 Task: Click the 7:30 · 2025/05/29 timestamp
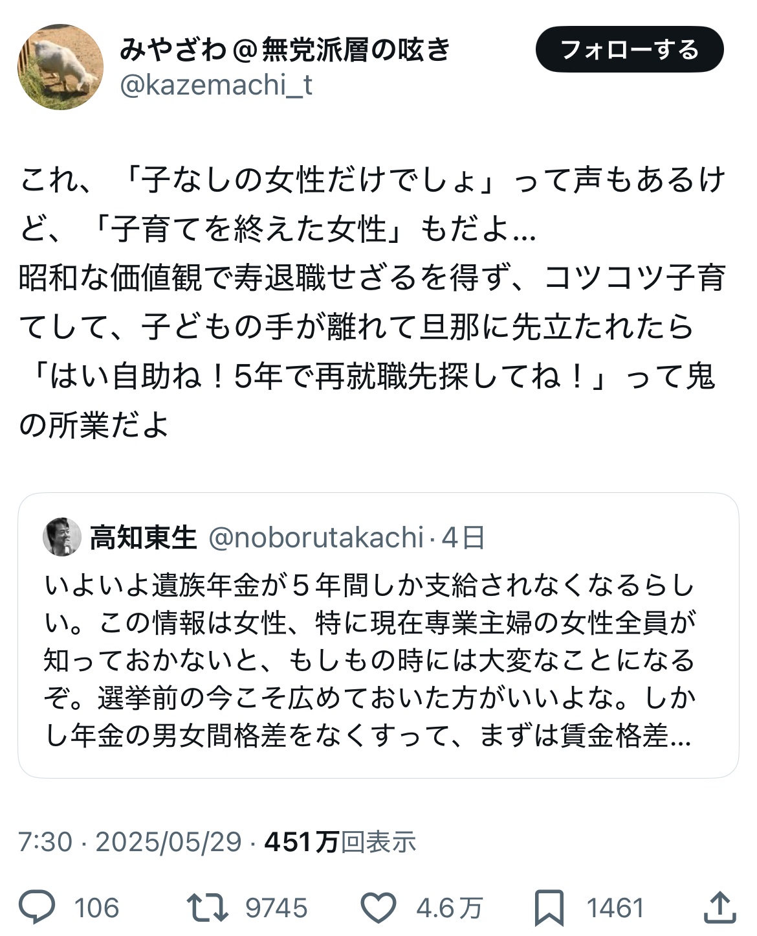[129, 842]
